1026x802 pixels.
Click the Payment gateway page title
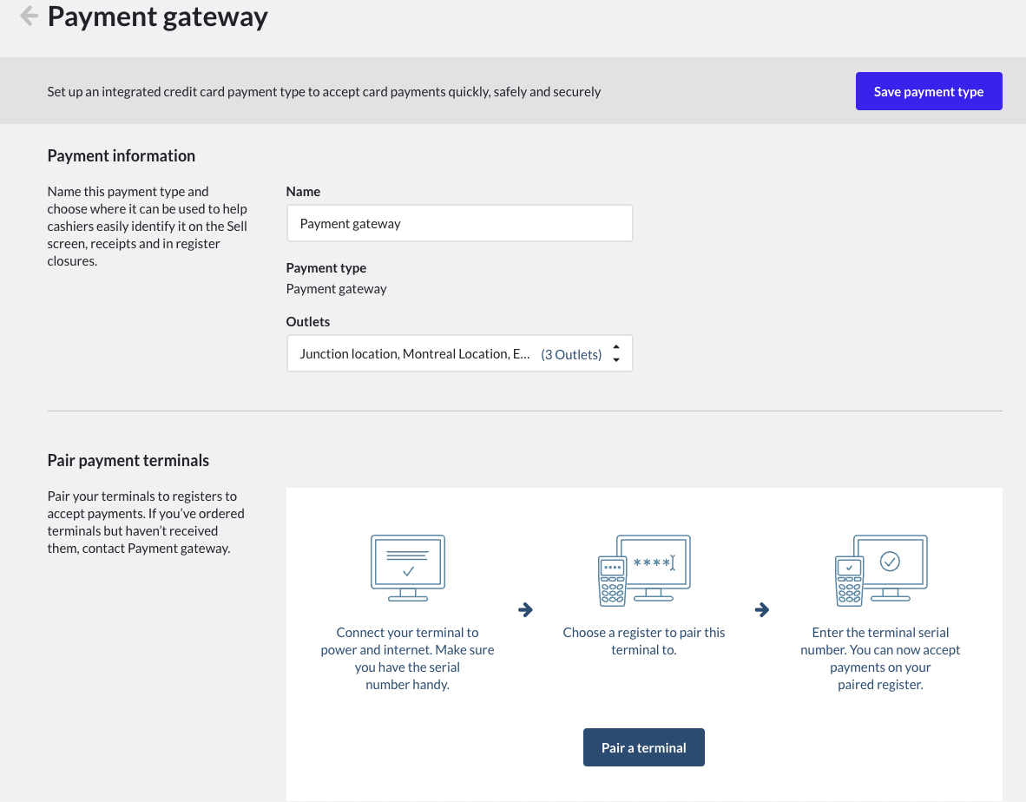157,16
